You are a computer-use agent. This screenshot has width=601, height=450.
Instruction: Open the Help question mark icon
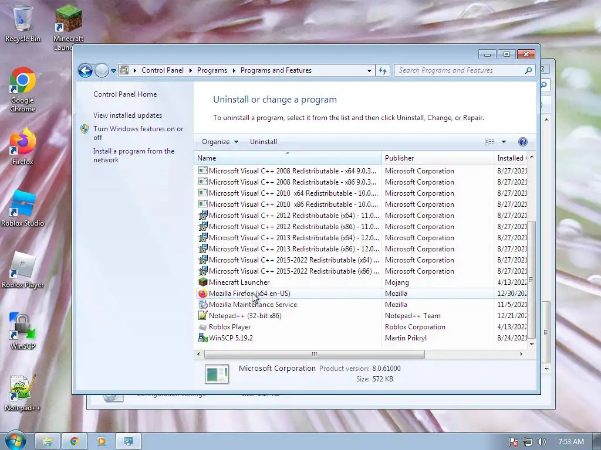pyautogui.click(x=522, y=142)
